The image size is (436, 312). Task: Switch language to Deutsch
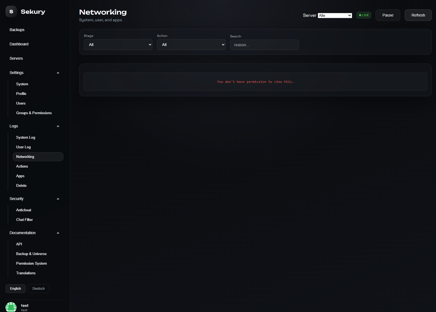click(38, 289)
